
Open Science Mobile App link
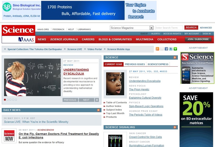click(118, 49)
